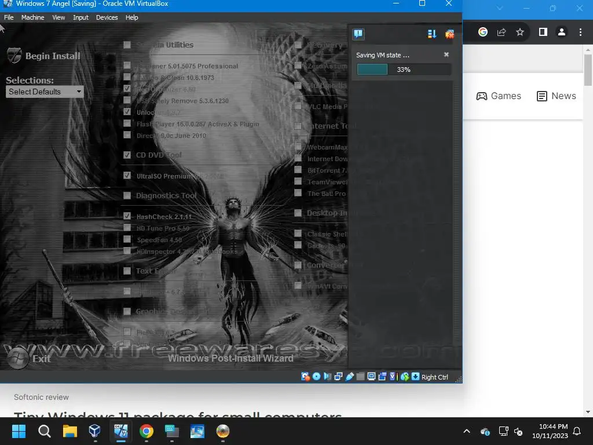Image resolution: width=593 pixels, height=445 pixels.
Task: Click the notification ordering arrows icon
Action: tap(432, 34)
